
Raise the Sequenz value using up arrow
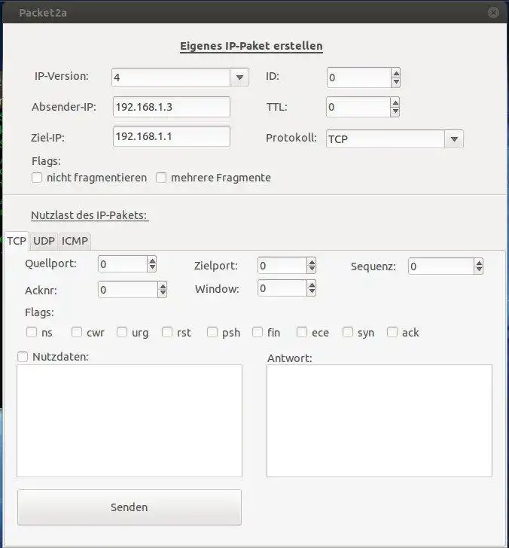(478, 262)
